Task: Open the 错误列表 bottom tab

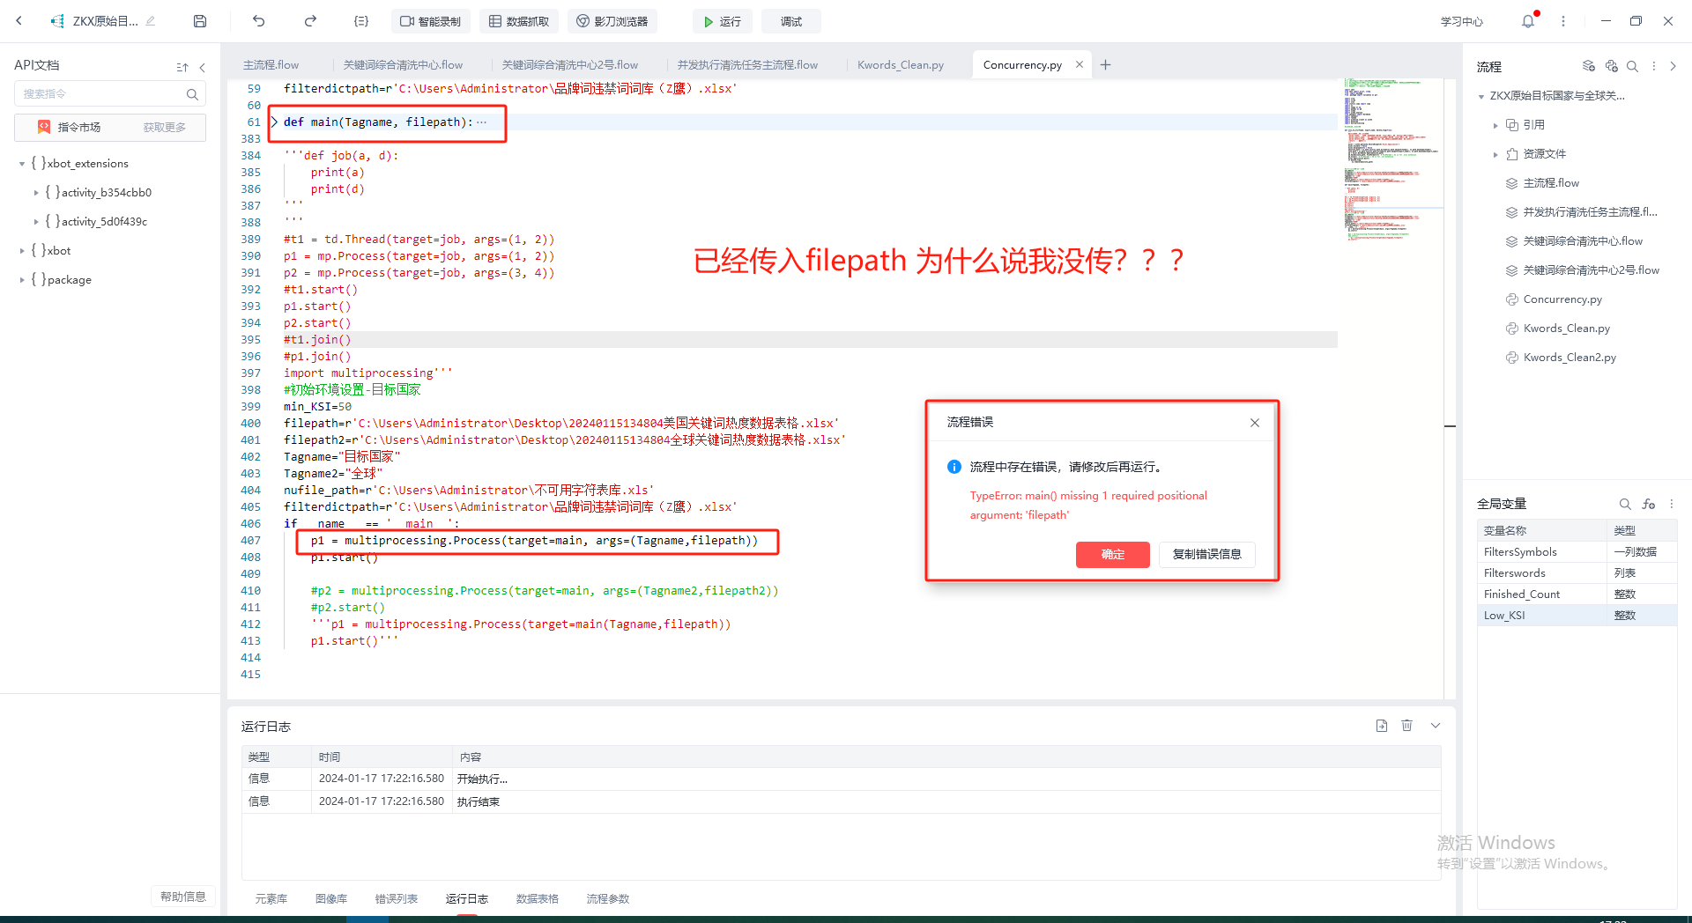Action: [396, 898]
